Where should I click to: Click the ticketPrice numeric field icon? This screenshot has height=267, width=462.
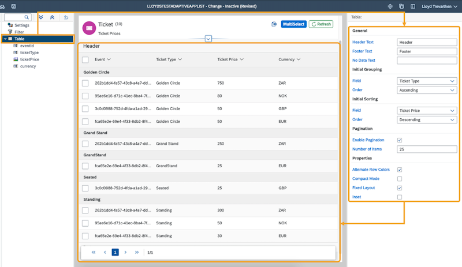[x=16, y=59]
